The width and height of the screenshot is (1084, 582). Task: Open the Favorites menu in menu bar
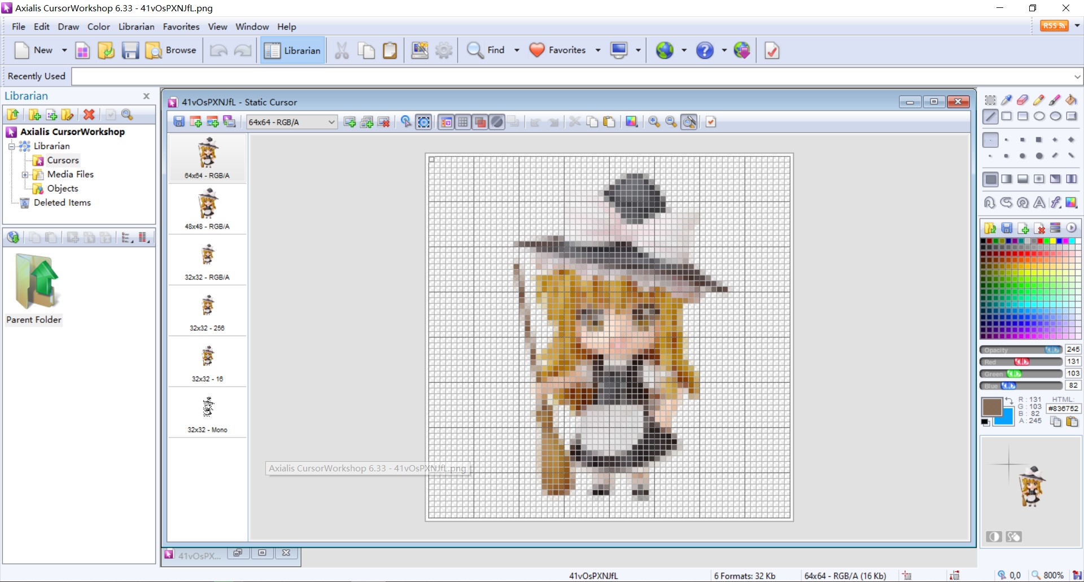pos(181,27)
